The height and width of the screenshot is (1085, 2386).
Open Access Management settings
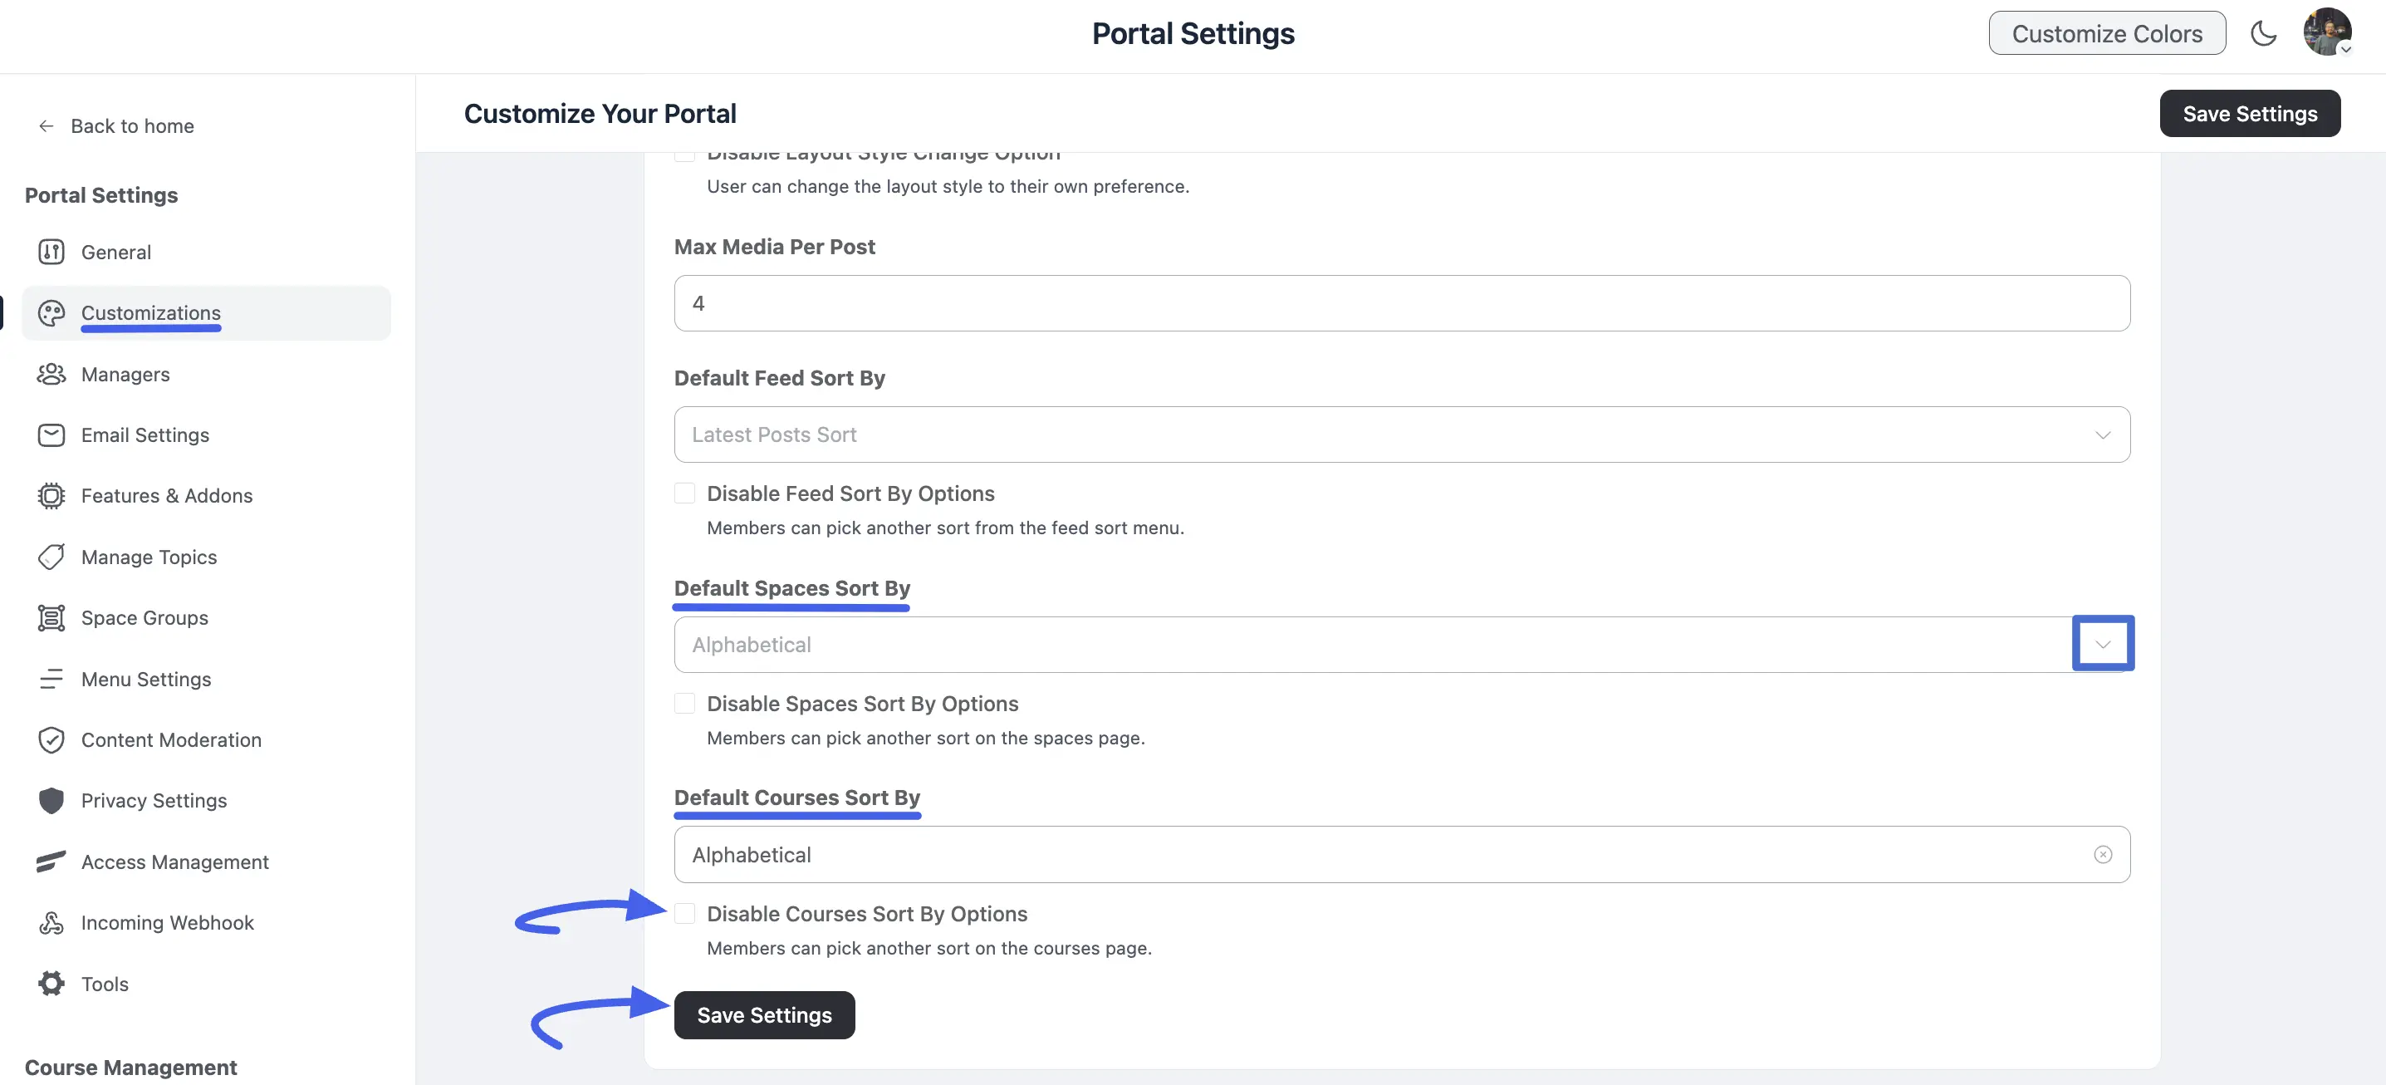click(206, 862)
